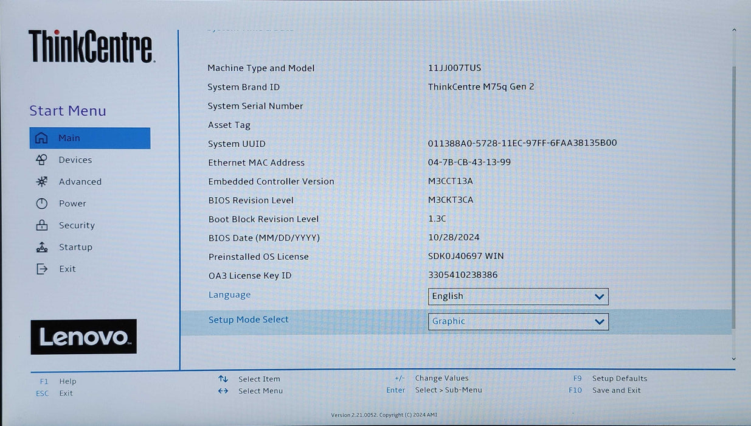The height and width of the screenshot is (426, 751).
Task: Click the scrollbar down arrow
Action: point(733,359)
